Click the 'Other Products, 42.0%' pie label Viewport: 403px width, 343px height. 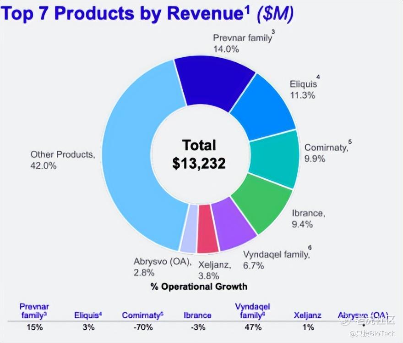(x=63, y=160)
